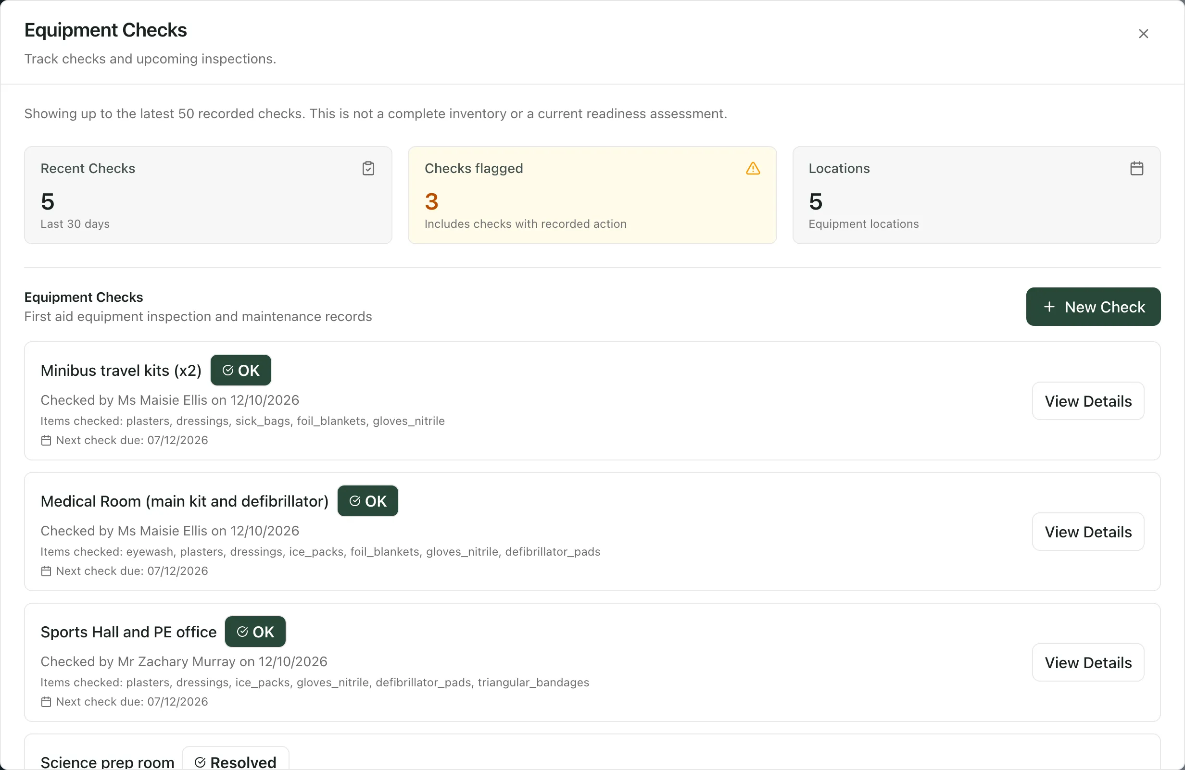
Task: Click calendar icon beside Sports Hall next check due
Action: pyautogui.click(x=46, y=702)
